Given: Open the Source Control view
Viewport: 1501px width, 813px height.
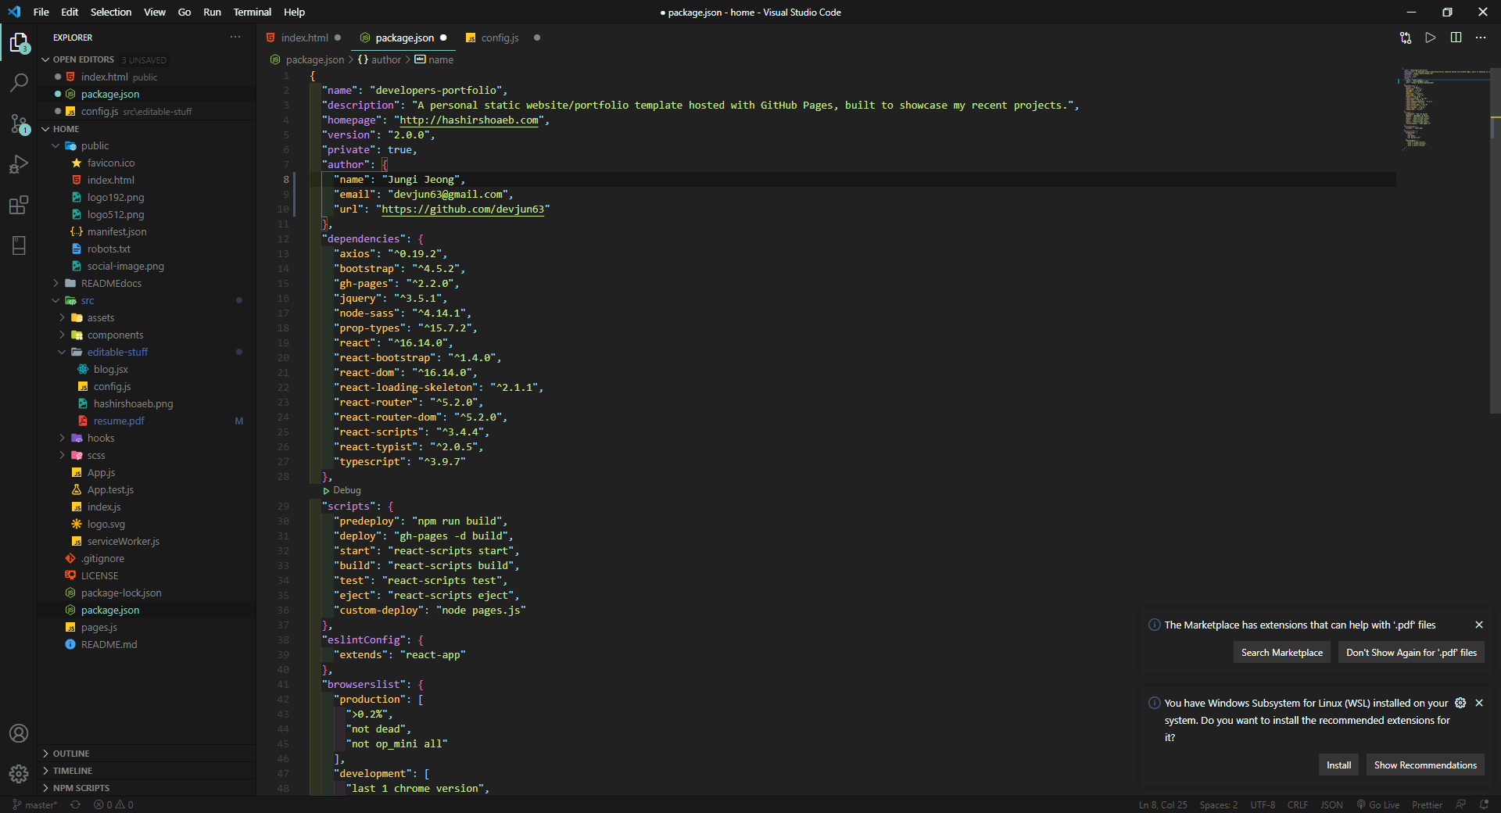Looking at the screenshot, I should pyautogui.click(x=19, y=124).
